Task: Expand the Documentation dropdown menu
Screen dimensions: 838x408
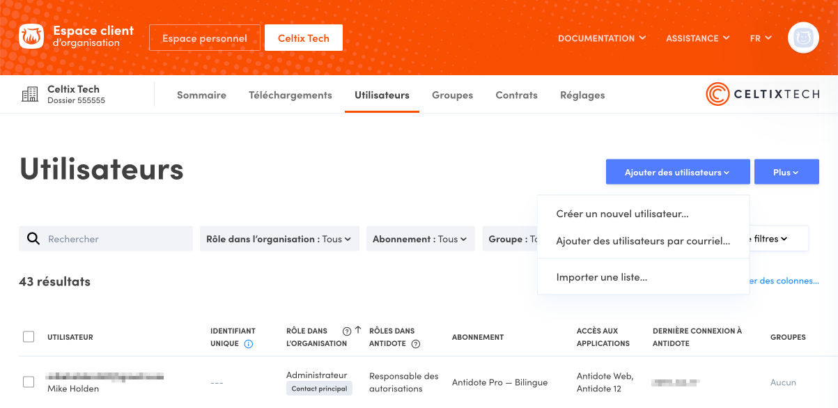Action: pyautogui.click(x=602, y=38)
